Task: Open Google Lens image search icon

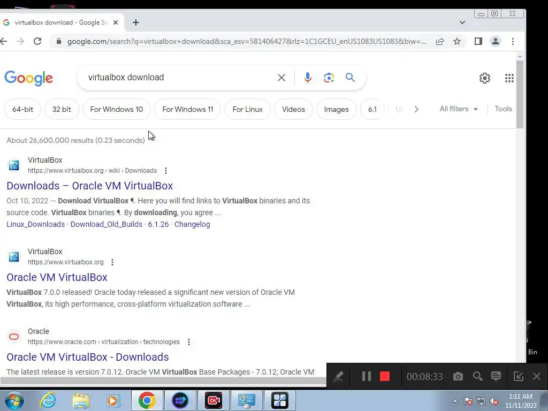Action: tap(329, 78)
